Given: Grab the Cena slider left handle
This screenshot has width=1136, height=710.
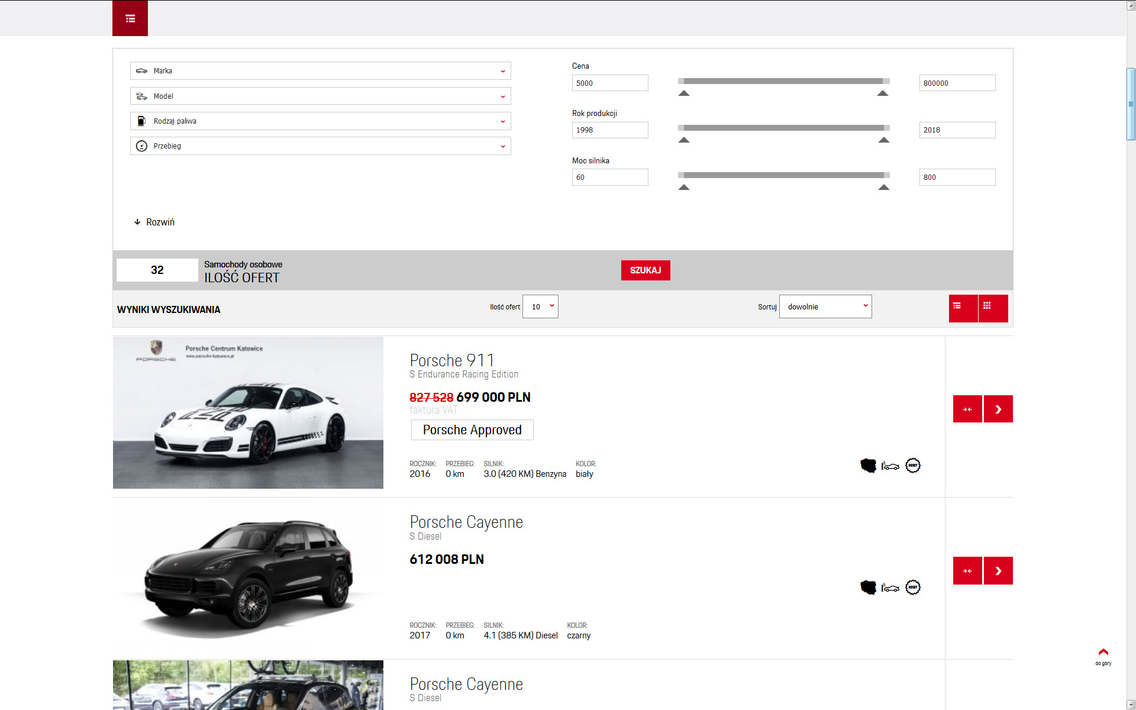Looking at the screenshot, I should tap(684, 93).
